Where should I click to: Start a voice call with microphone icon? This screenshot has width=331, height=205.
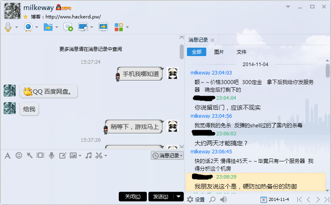tap(8, 27)
